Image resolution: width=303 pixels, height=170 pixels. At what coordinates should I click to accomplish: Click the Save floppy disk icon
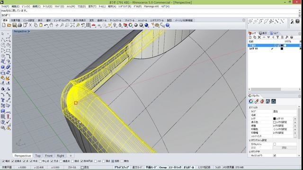[x=14, y=25]
